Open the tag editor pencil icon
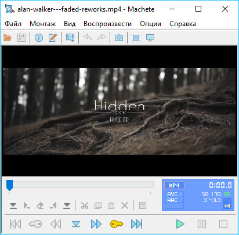Viewport: 239px width, 235px height. pos(52,38)
